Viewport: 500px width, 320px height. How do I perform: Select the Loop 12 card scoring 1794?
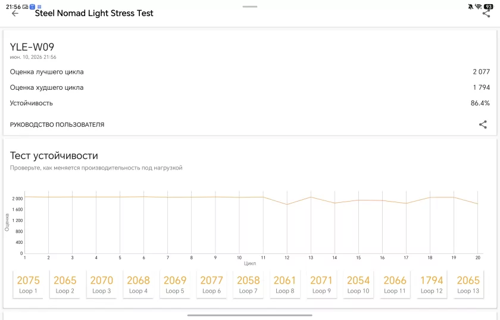pos(432,284)
